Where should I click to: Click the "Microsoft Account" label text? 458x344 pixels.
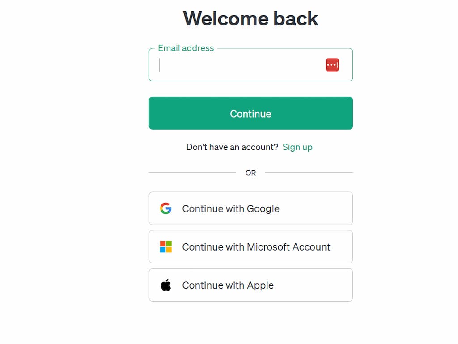288,247
